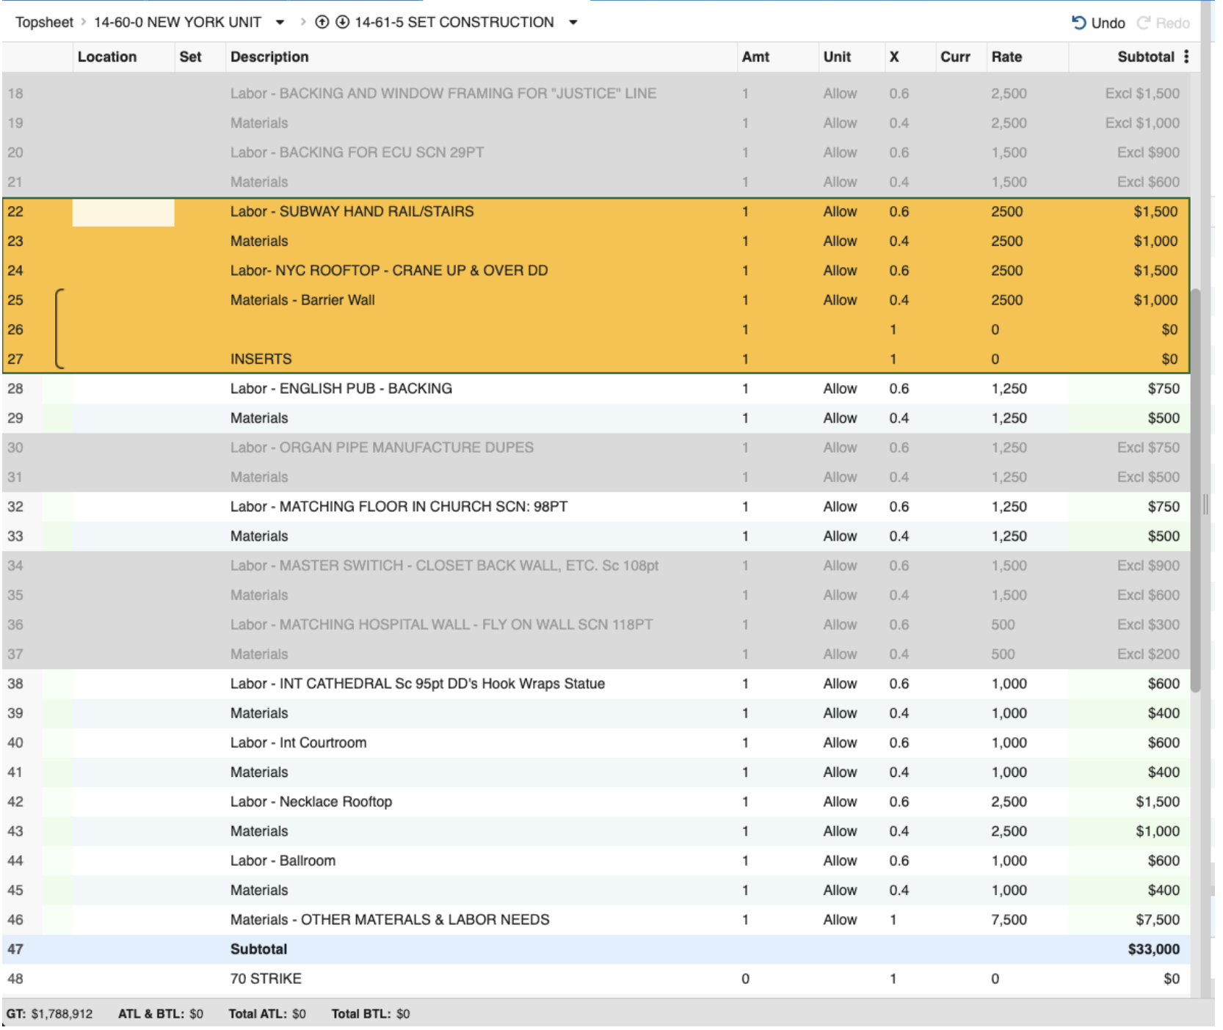This screenshot has width=1223, height=1030.
Task: Click row number 47 of Subtotal row
Action: (x=15, y=949)
